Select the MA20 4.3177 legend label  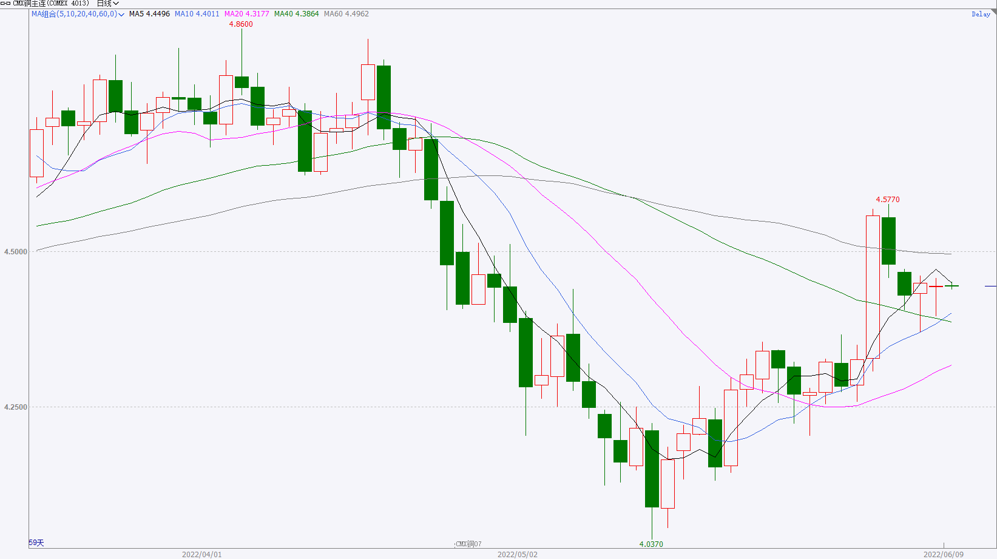tap(246, 14)
